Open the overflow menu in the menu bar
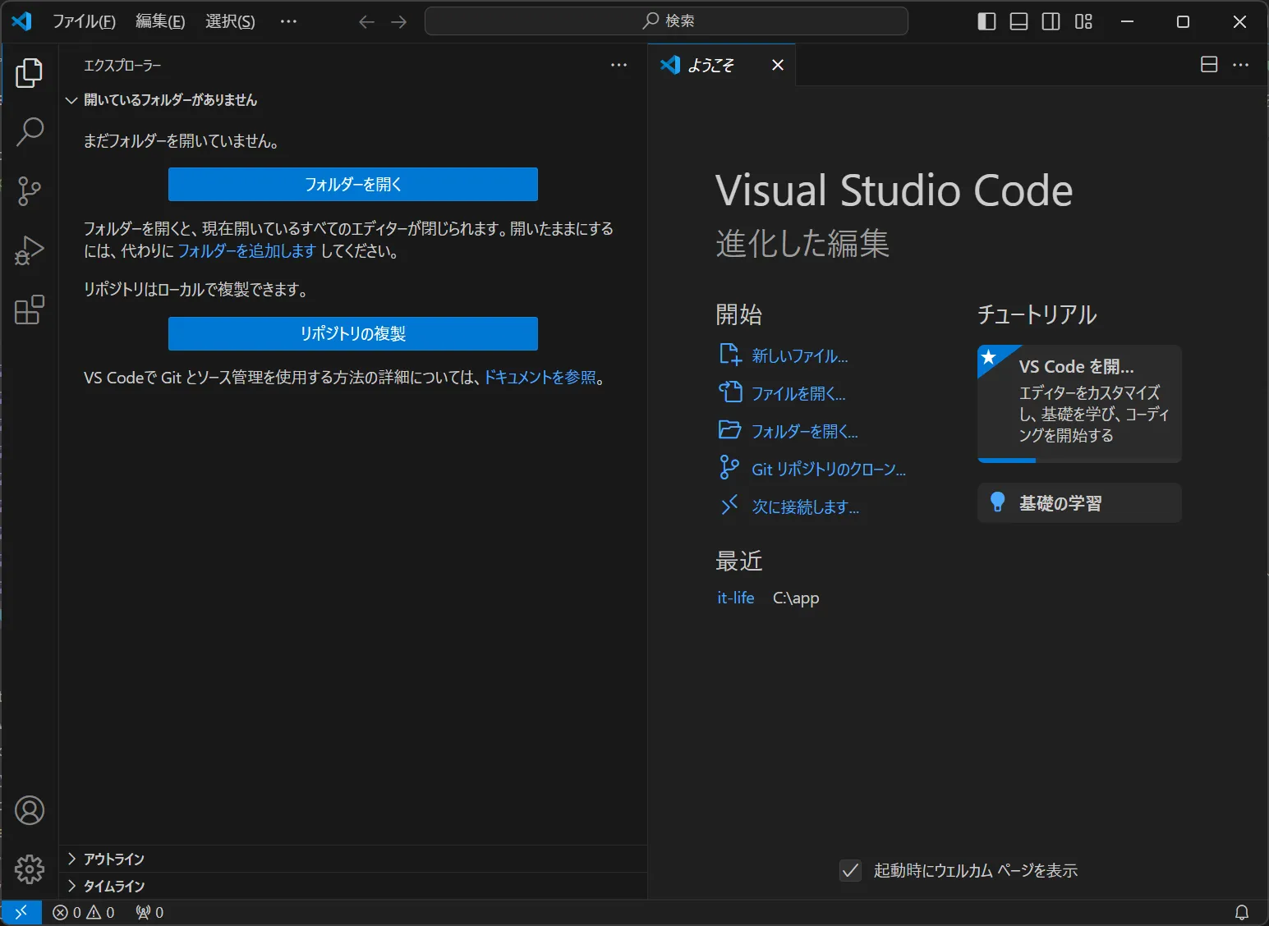 288,21
